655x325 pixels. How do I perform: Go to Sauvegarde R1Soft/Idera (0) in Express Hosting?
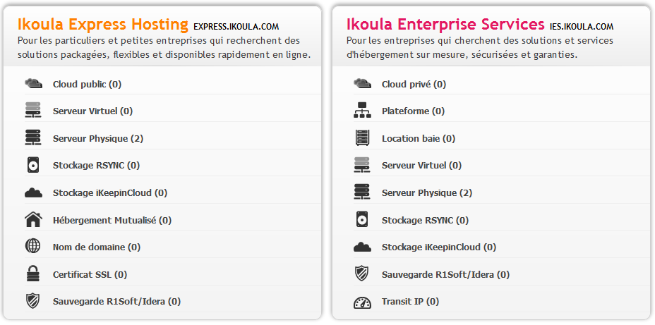[116, 301]
